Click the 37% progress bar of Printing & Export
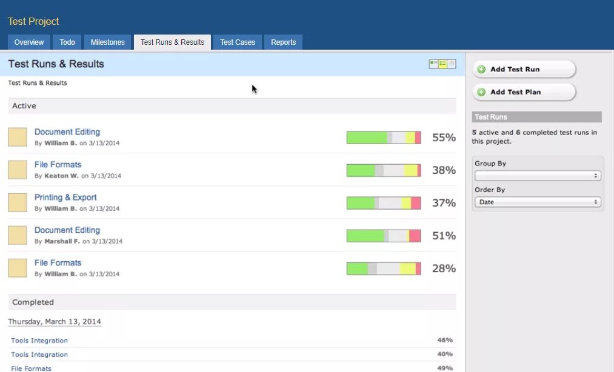 (384, 203)
